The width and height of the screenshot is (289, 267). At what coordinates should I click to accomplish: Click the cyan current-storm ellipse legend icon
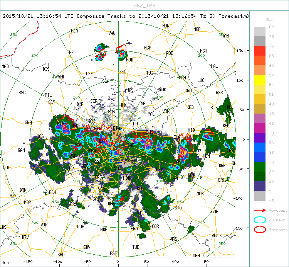260,220
